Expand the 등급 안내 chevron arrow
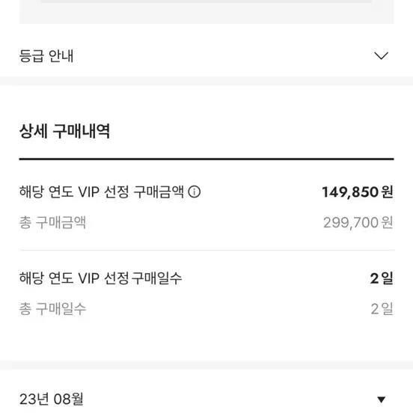 [x=381, y=56]
